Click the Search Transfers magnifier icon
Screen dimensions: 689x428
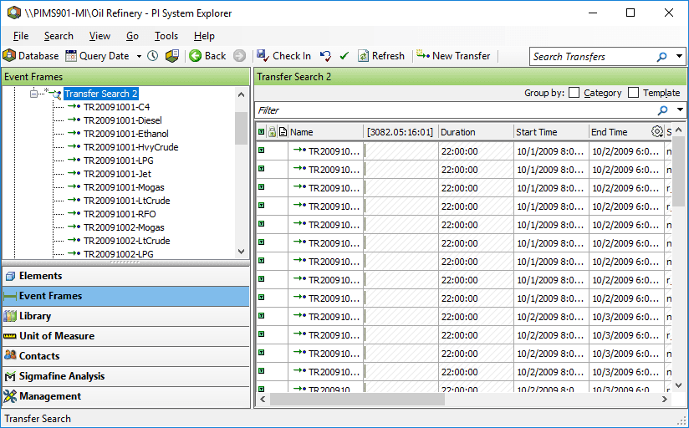point(661,57)
